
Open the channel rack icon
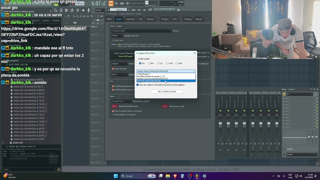[61, 10]
